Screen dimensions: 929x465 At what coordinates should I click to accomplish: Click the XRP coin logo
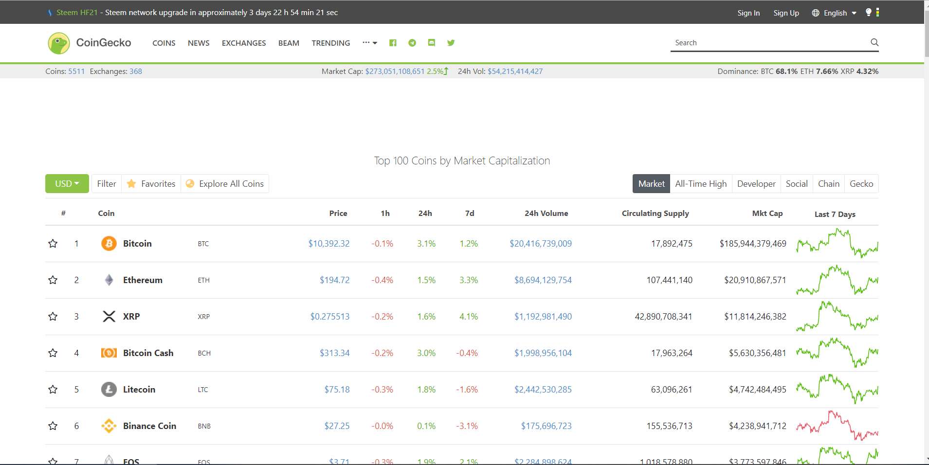pos(109,317)
